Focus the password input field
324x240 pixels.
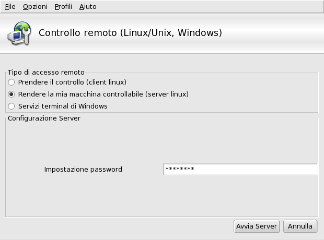240,170
